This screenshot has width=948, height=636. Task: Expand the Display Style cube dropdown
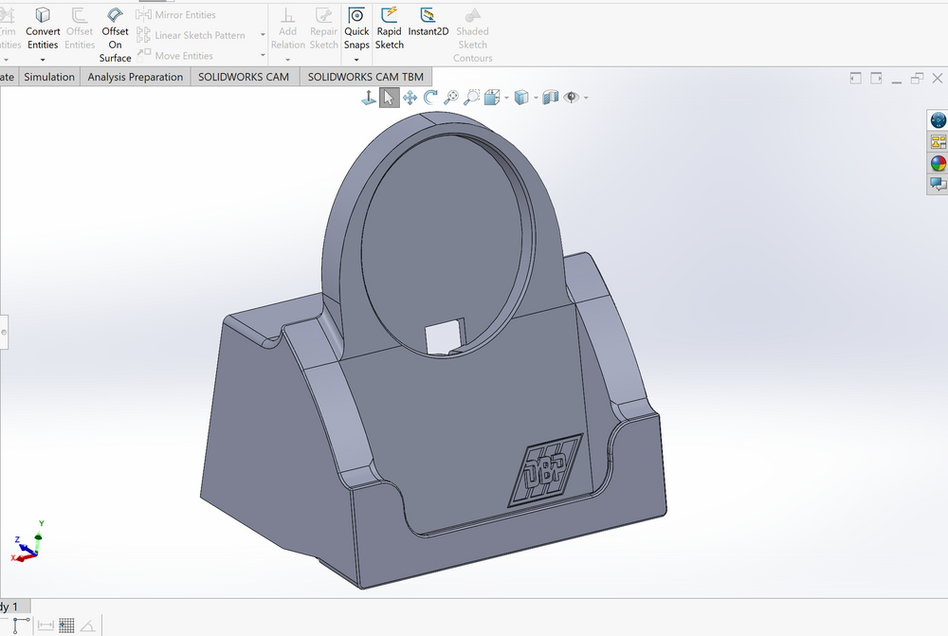pyautogui.click(x=536, y=98)
